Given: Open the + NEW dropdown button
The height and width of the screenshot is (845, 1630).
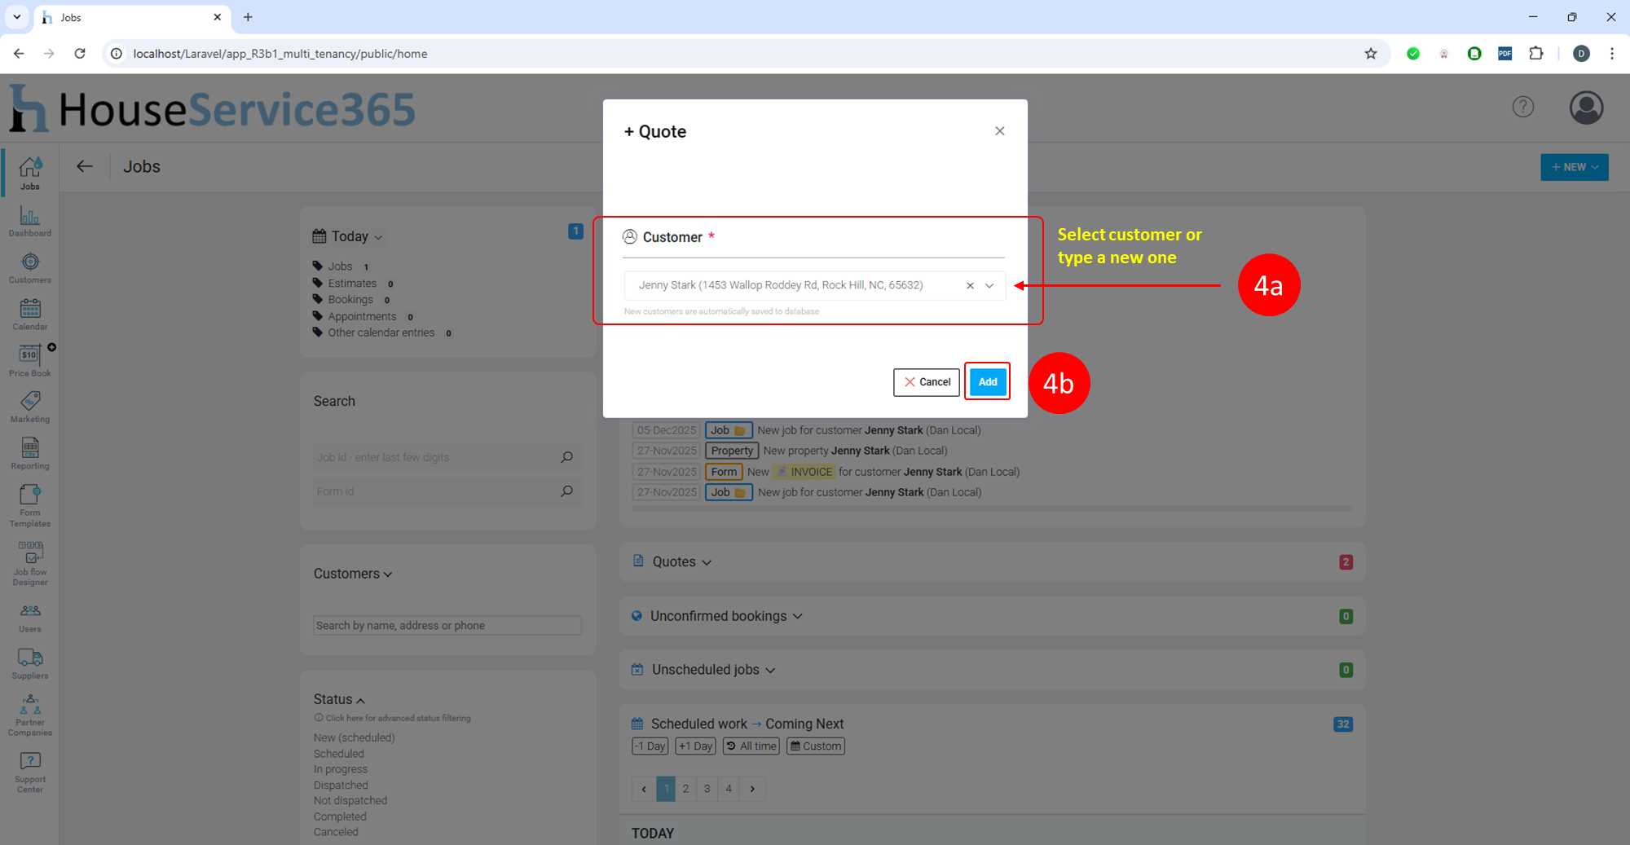Looking at the screenshot, I should [1574, 167].
